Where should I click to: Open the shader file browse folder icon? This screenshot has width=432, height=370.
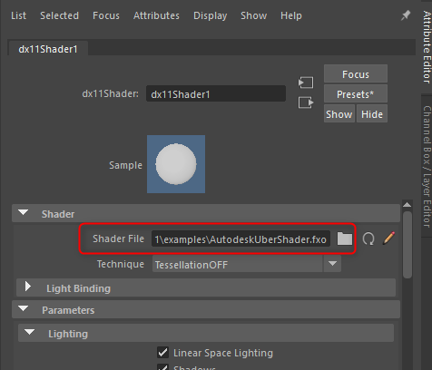pos(345,239)
